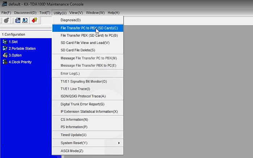Open the Disconnect(D) menu
The image size is (253, 158).
point(25,13)
